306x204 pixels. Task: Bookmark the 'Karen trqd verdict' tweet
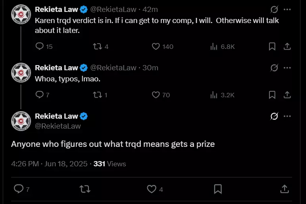coord(272,46)
